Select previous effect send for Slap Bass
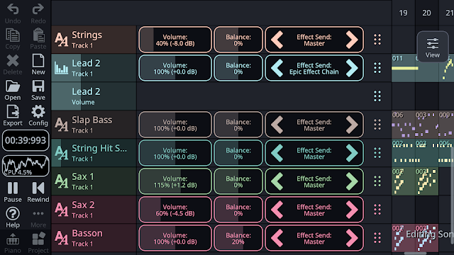This screenshot has width=454, height=255. (277, 125)
